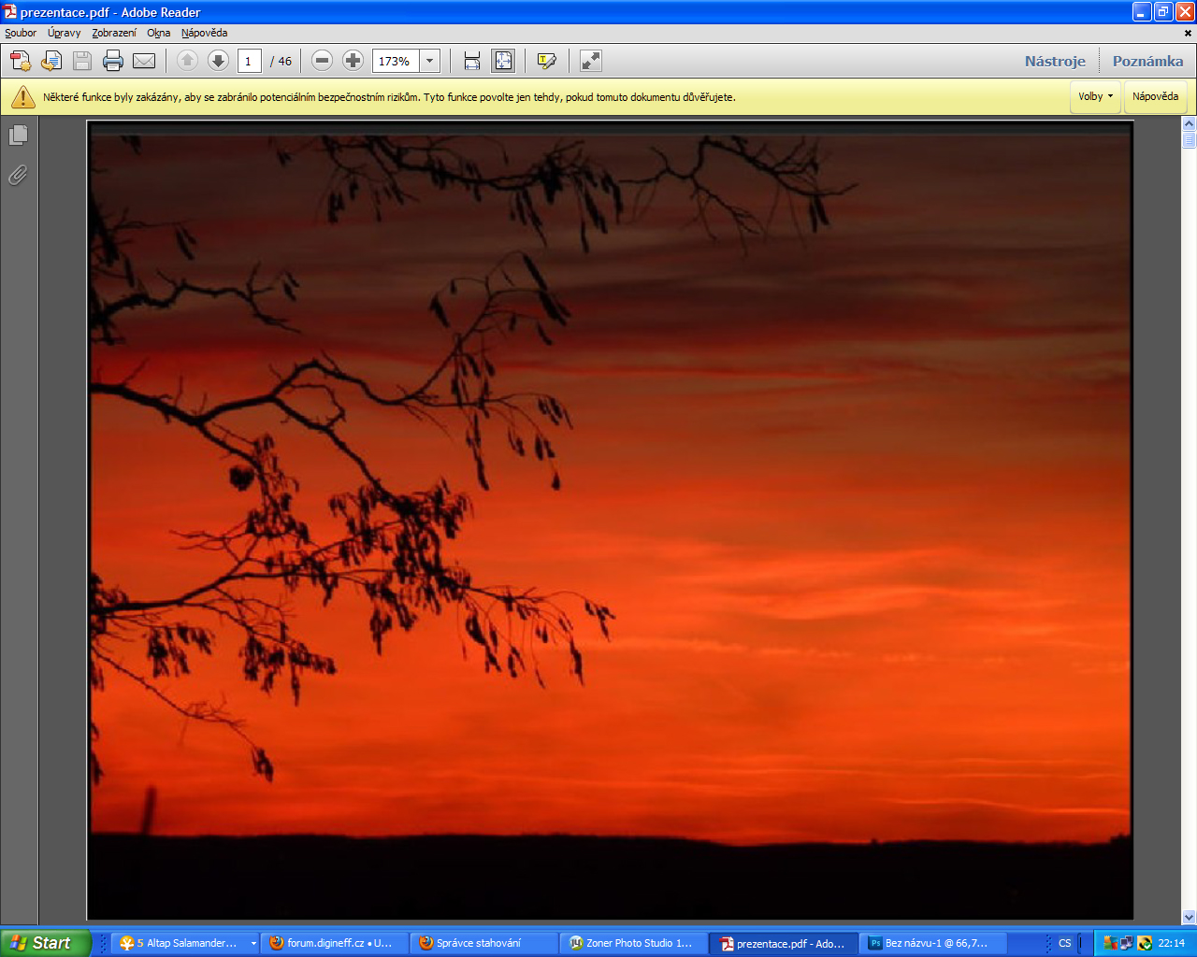Click the vertical scrollbar down arrow
The image size is (1197, 957).
click(1189, 917)
